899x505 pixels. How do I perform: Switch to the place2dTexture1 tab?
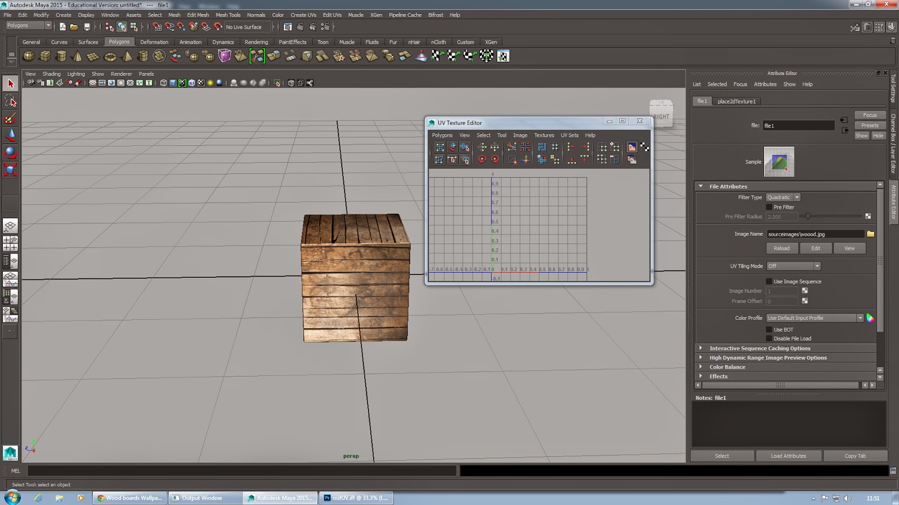[736, 102]
